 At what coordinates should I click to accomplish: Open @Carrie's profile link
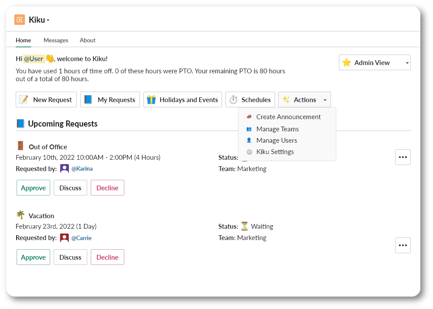click(82, 238)
